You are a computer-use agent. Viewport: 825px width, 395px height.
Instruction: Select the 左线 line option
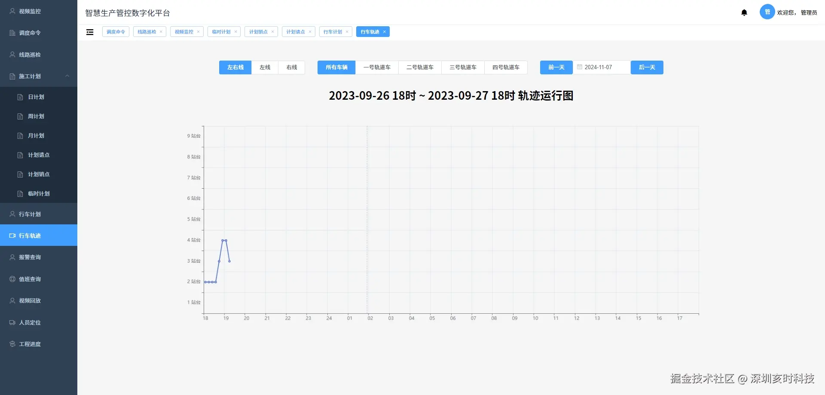(265, 67)
